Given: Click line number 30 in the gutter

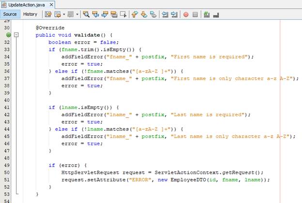Looking at the screenshot, I should tap(7, 28).
